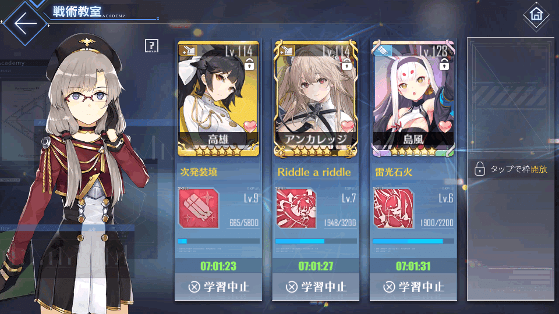Open 高雄 character portrait card

(x=218, y=99)
